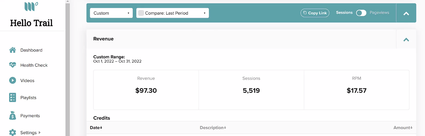The height and width of the screenshot is (136, 425).
Task: Collapse the Revenue panel chevron
Action: [406, 40]
